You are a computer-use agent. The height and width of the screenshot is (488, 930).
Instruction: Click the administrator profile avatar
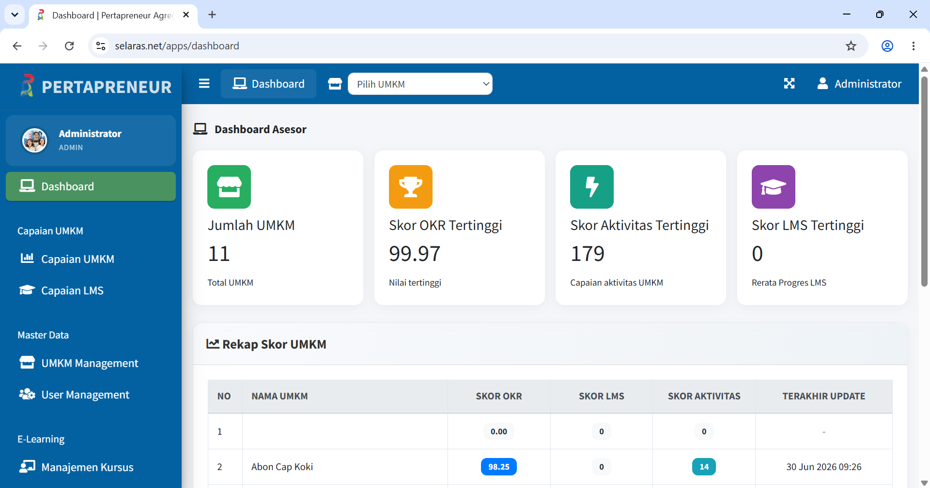(x=35, y=140)
